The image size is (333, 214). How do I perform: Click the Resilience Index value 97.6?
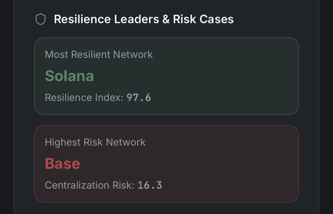(x=139, y=97)
